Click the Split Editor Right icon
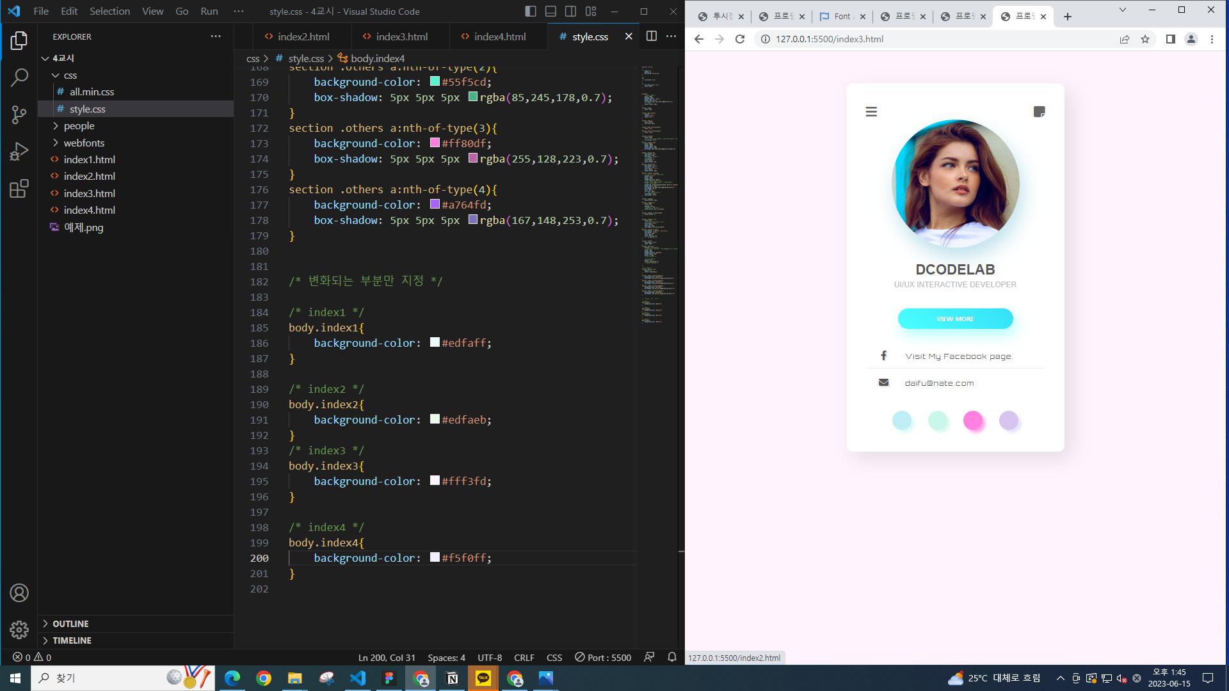The image size is (1229, 691). [x=651, y=36]
